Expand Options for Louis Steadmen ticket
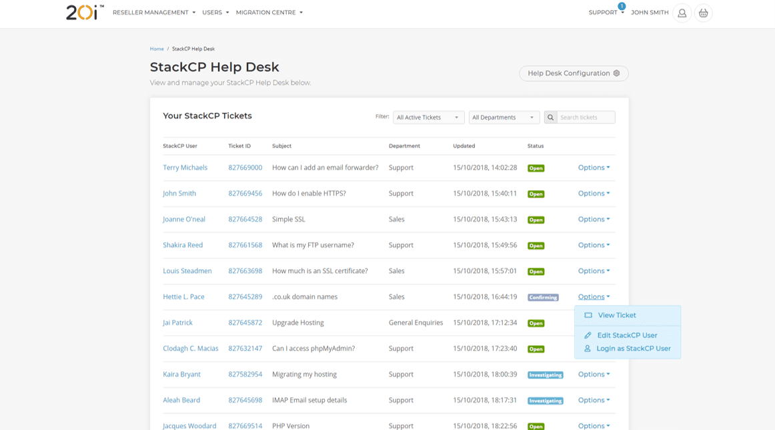 (x=594, y=270)
